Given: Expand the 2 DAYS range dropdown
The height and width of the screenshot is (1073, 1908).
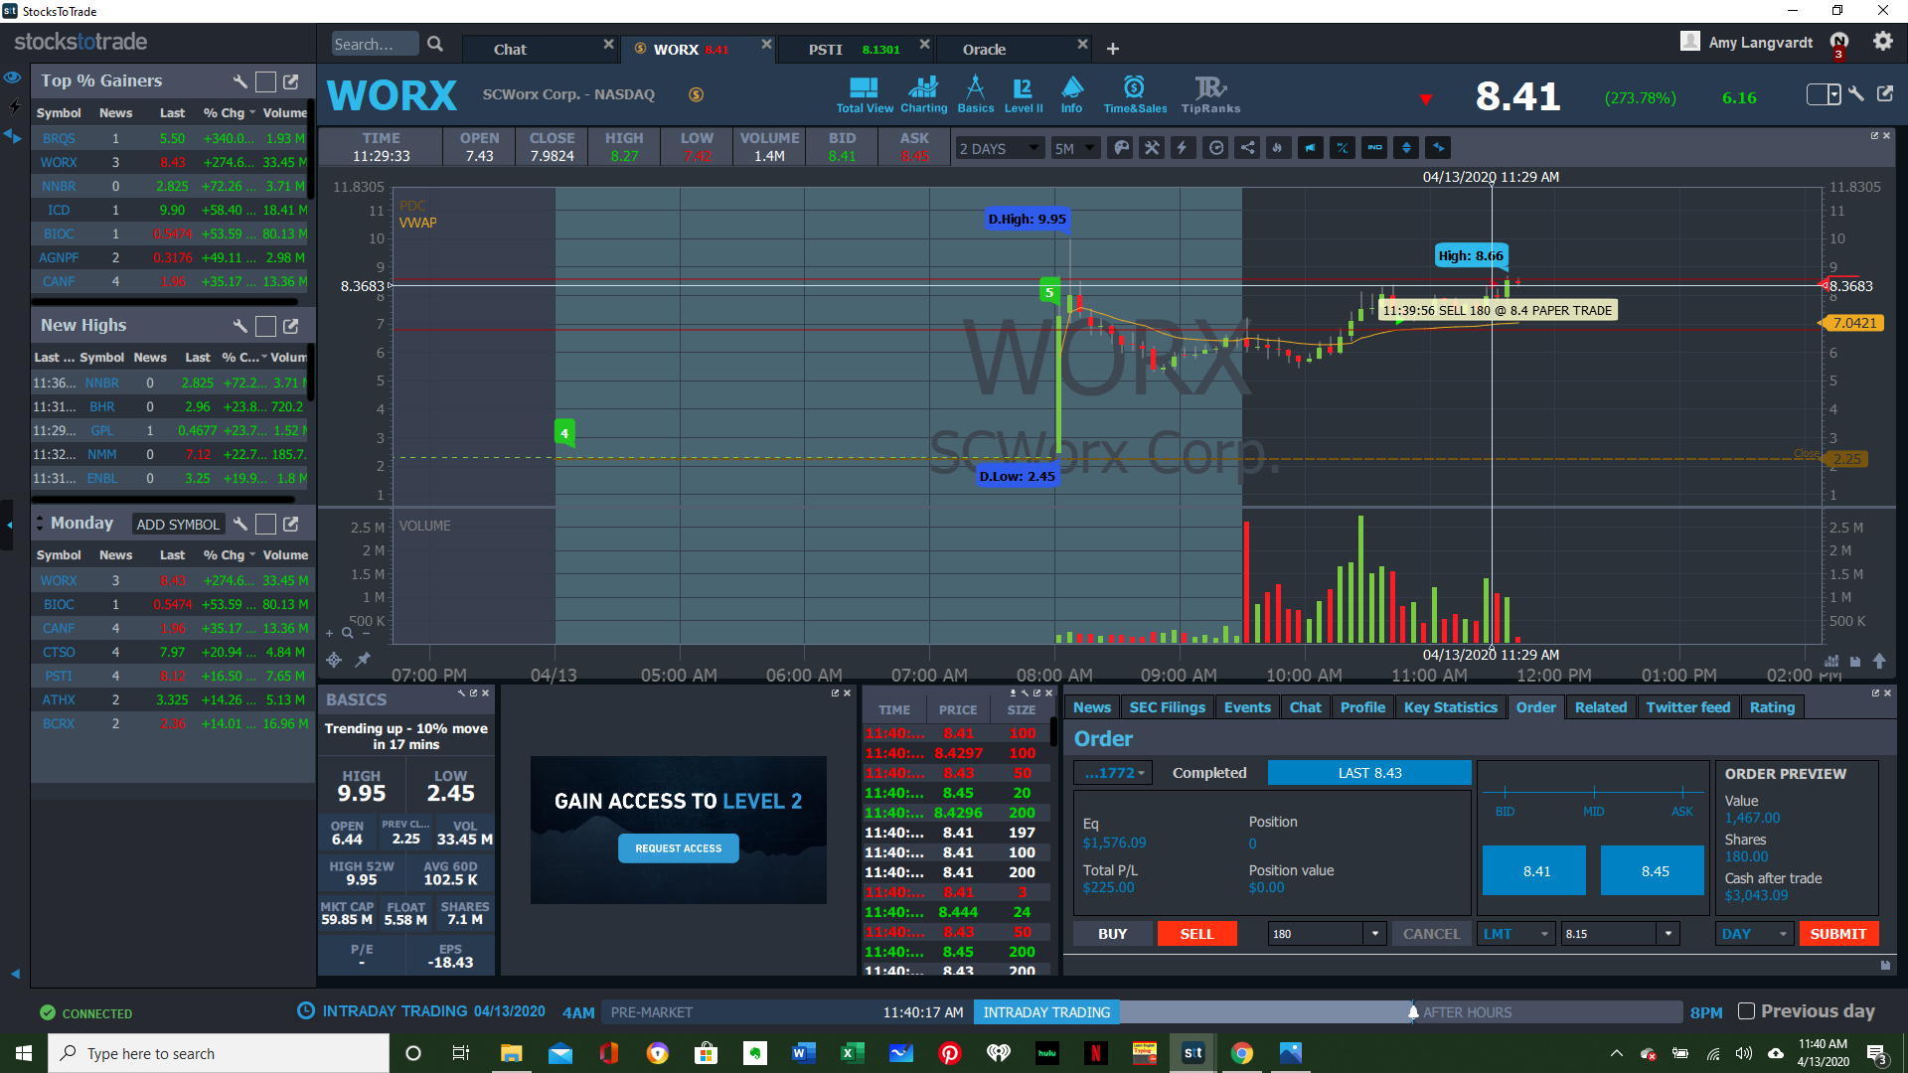Looking at the screenshot, I should pyautogui.click(x=999, y=148).
